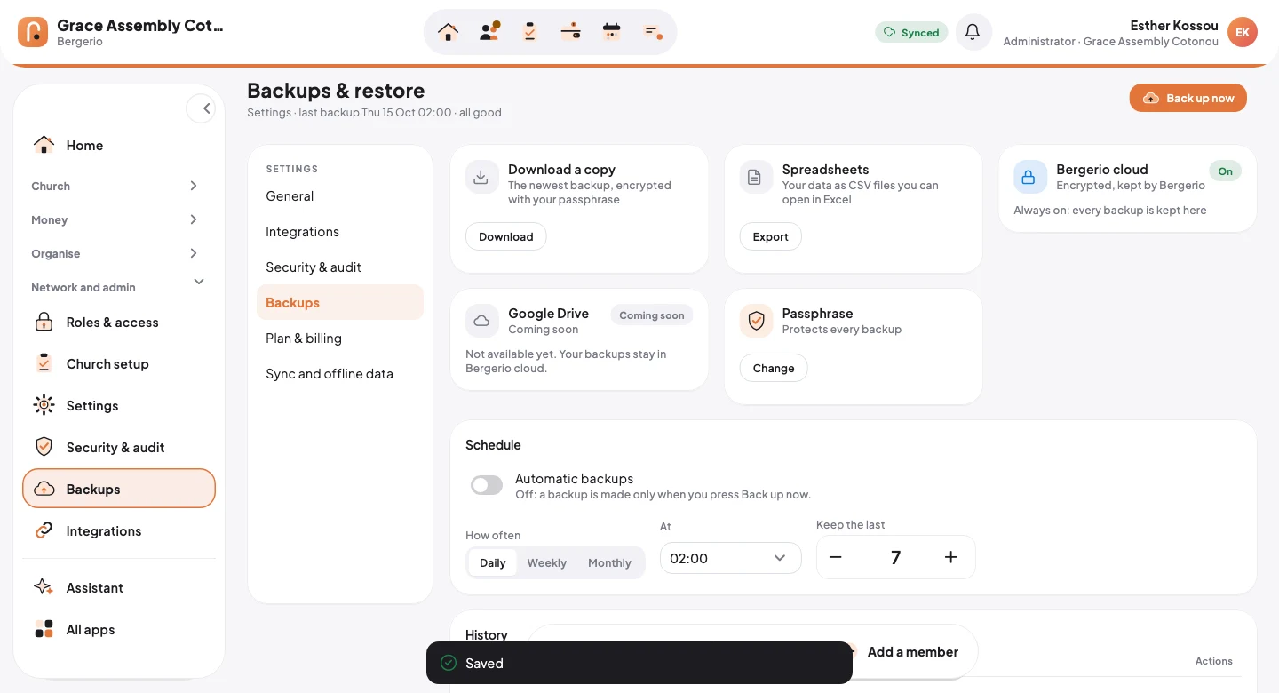
Task: Collapse the sidebar with the arrow button
Action: tap(201, 108)
